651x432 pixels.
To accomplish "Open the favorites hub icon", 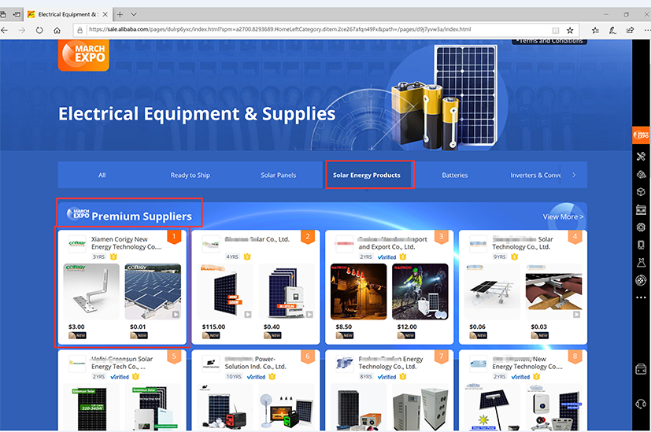I will 595,30.
